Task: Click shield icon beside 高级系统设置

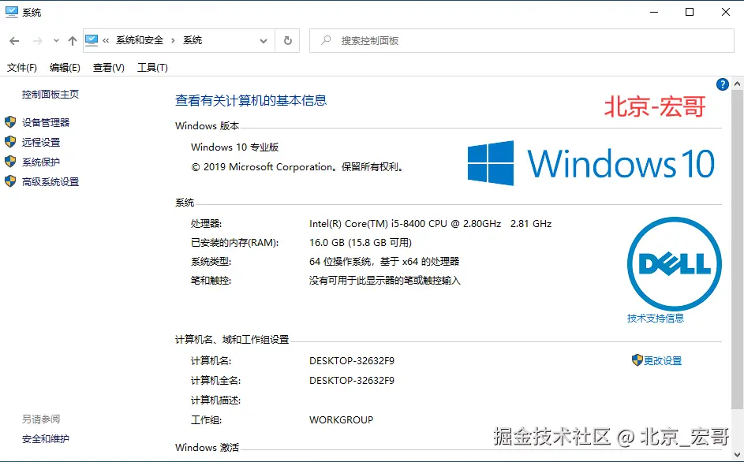Action: (10, 181)
